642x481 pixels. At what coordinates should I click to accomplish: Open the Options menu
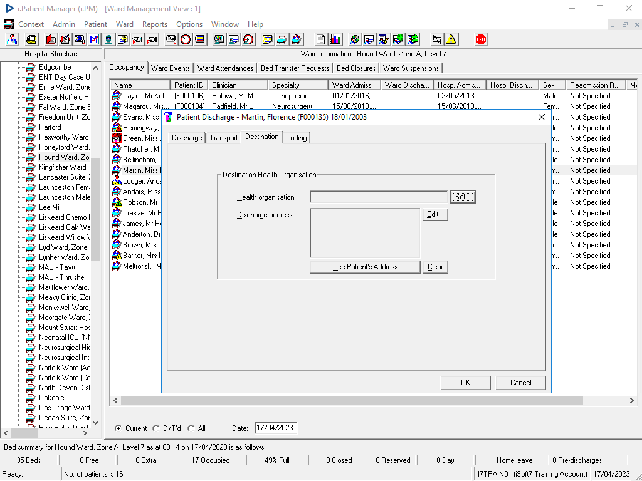(189, 24)
